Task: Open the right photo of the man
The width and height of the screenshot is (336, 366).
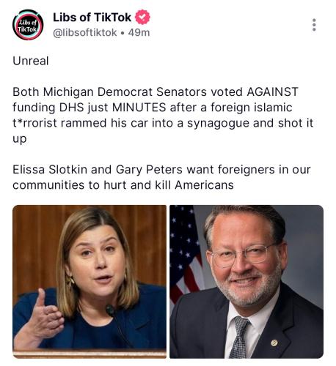Action: coord(246,282)
